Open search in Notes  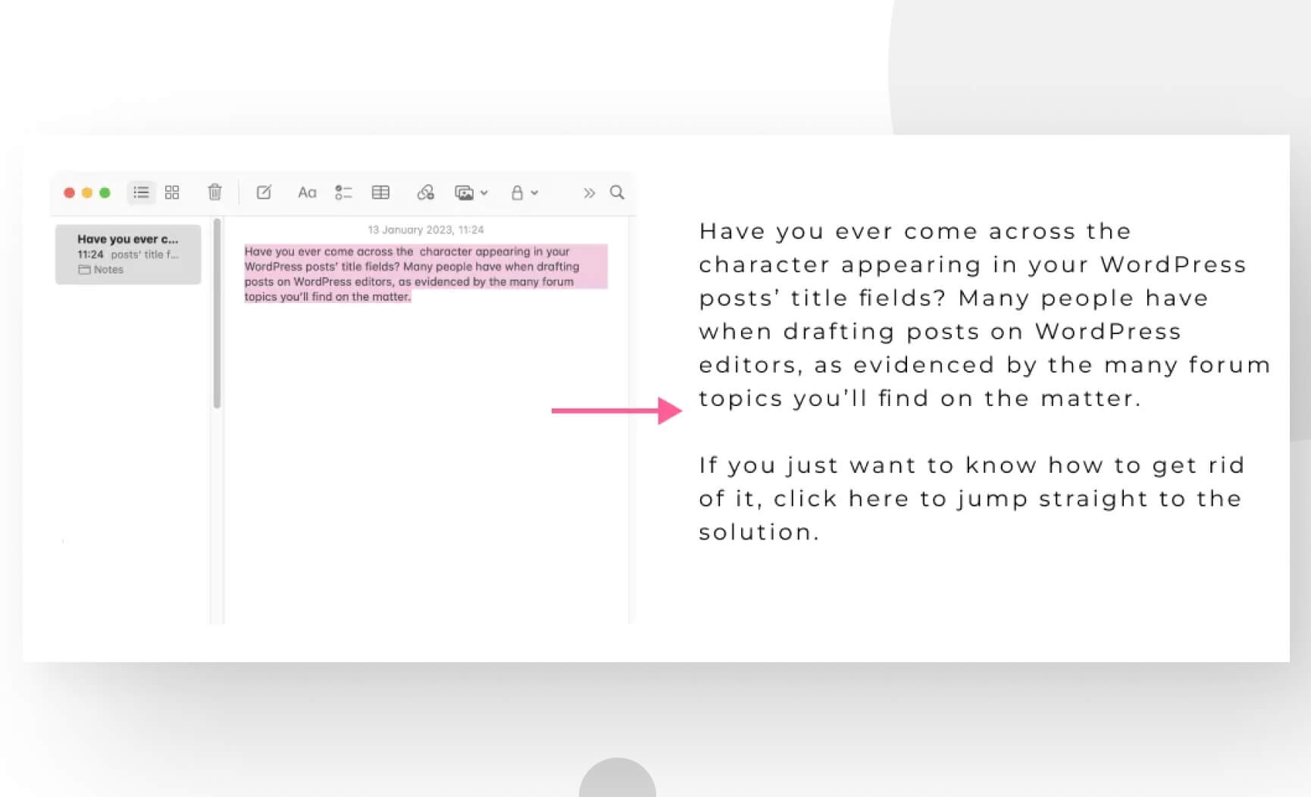point(616,192)
